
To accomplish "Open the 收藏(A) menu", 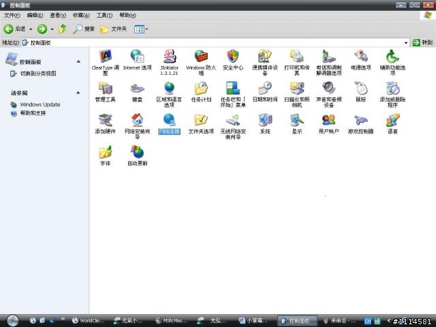I will [x=81, y=15].
